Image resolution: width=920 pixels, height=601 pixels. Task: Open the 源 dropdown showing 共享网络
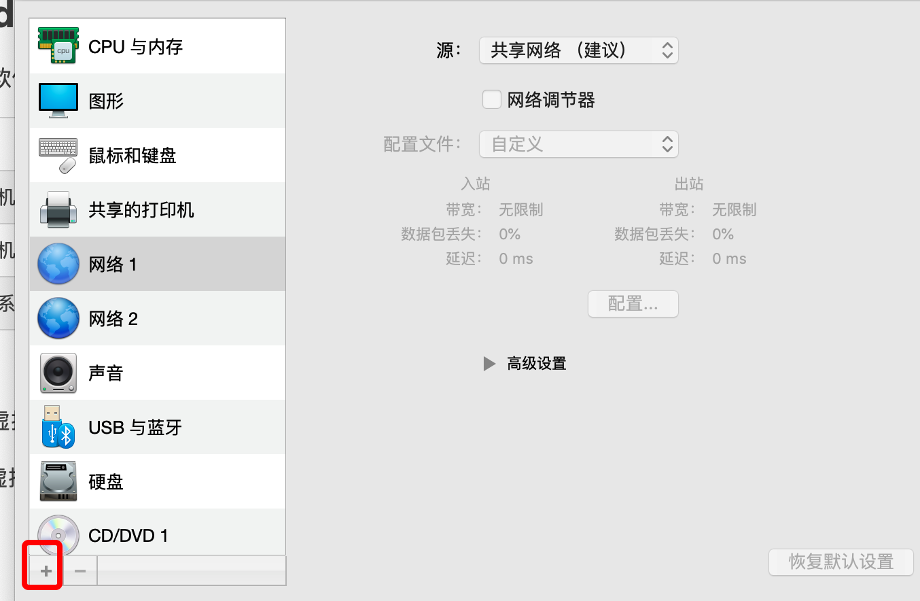click(578, 50)
